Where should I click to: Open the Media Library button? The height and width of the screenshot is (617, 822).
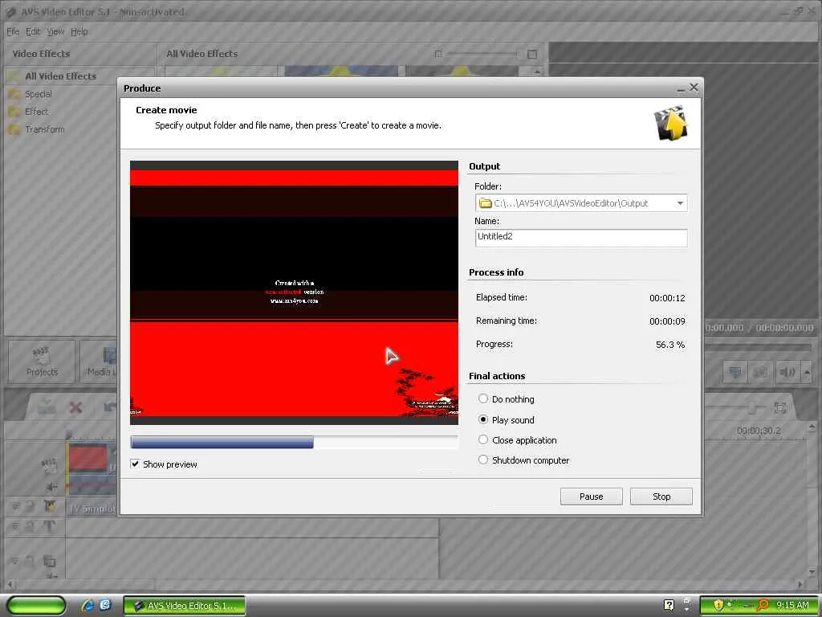pyautogui.click(x=100, y=362)
